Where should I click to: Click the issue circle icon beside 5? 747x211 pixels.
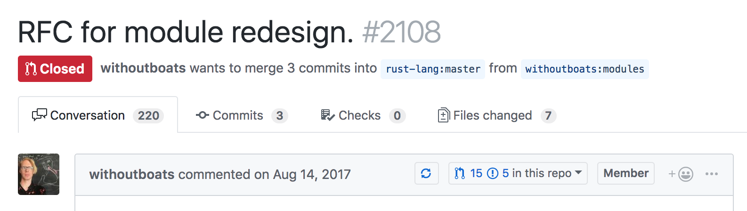click(492, 174)
